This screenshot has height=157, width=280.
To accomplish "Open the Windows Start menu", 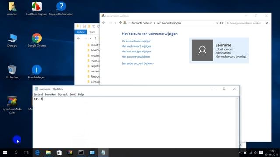I will pos(5,153).
